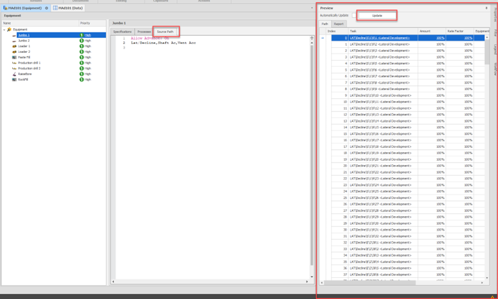Sort by the Rate Factor column header
498x299 pixels.
tap(455, 31)
